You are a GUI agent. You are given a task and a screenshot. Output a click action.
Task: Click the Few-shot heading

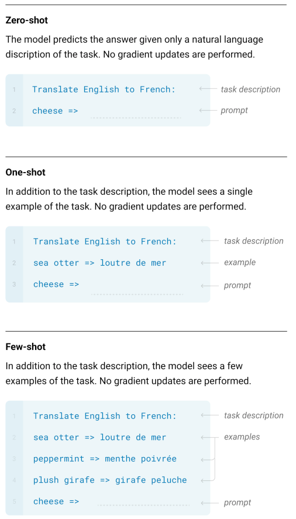point(26,347)
